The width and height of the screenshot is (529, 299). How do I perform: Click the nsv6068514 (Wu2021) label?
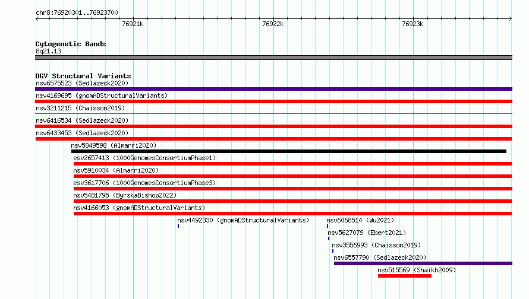(x=360, y=220)
